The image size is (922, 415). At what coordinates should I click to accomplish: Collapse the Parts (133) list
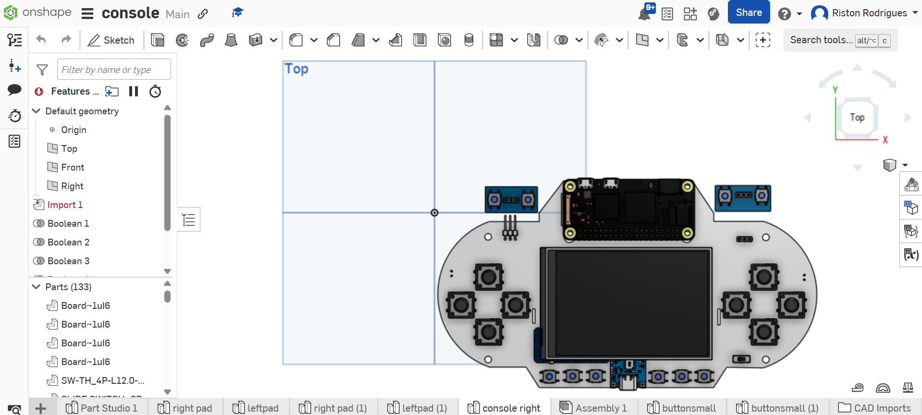(36, 287)
